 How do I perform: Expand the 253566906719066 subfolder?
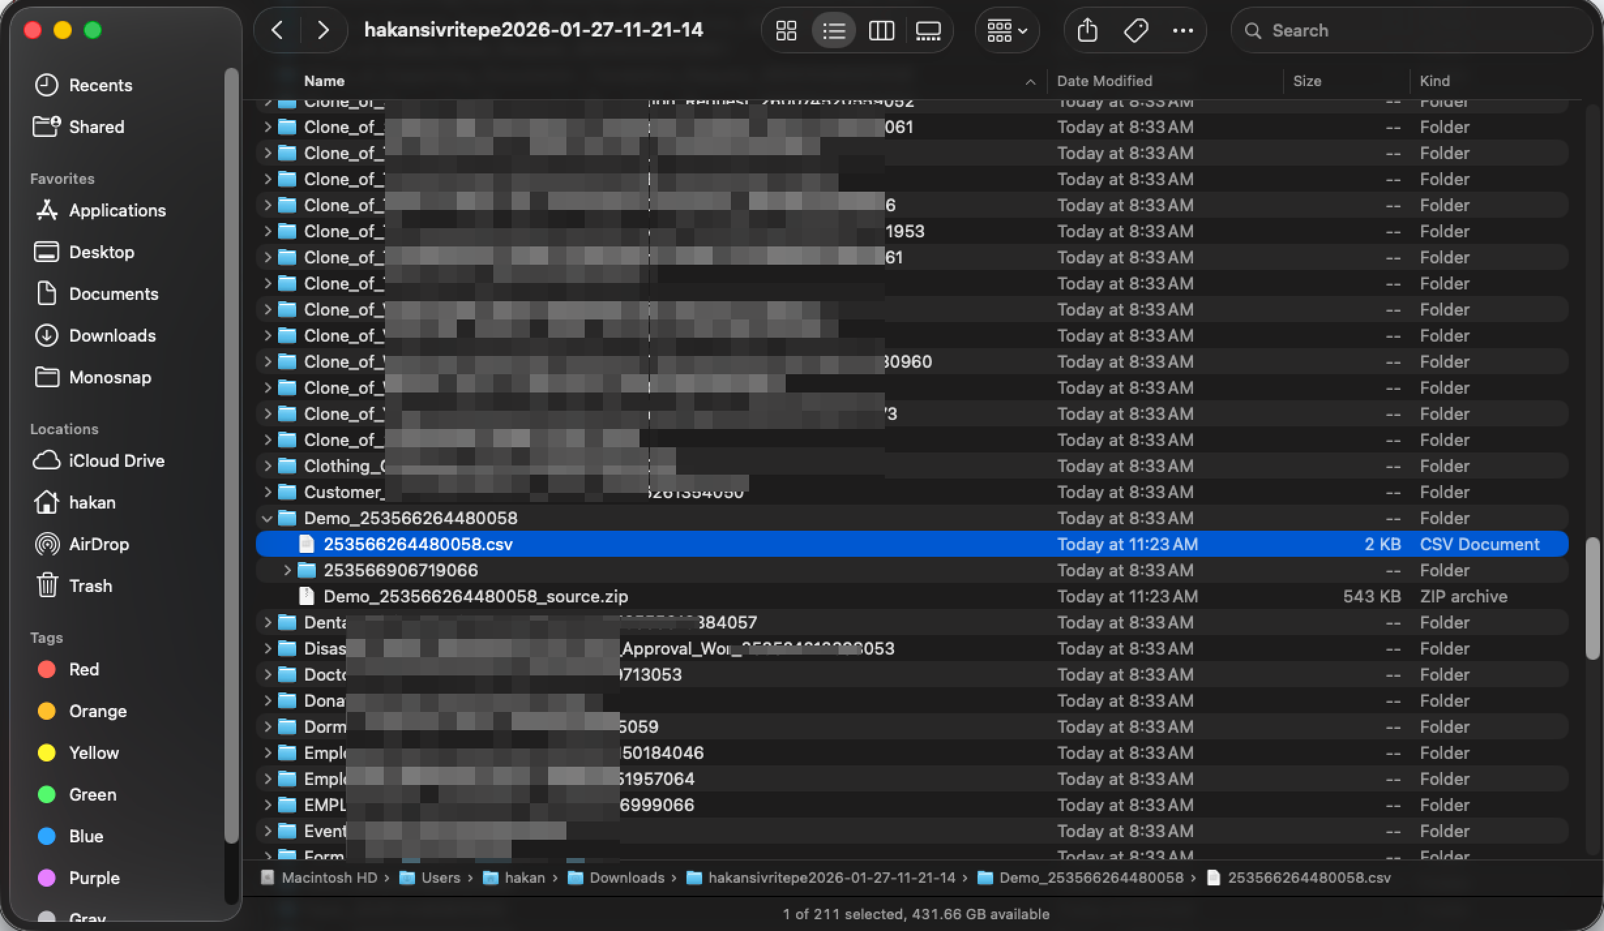click(286, 570)
